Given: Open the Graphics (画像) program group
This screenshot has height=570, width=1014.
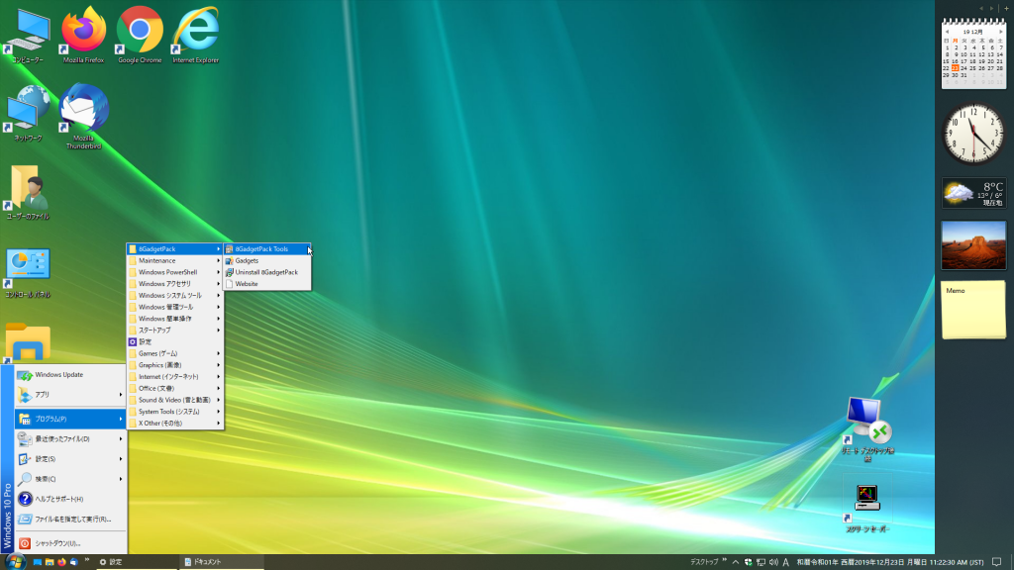Looking at the screenshot, I should (x=174, y=365).
